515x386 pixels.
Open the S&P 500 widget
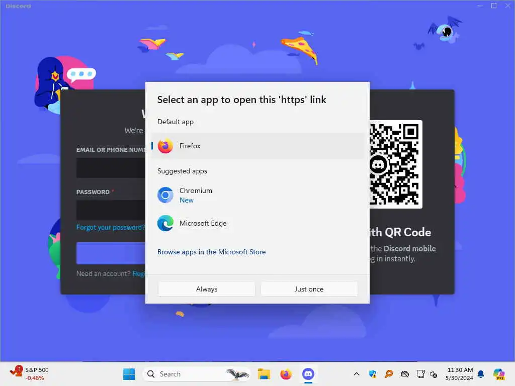(x=30, y=374)
